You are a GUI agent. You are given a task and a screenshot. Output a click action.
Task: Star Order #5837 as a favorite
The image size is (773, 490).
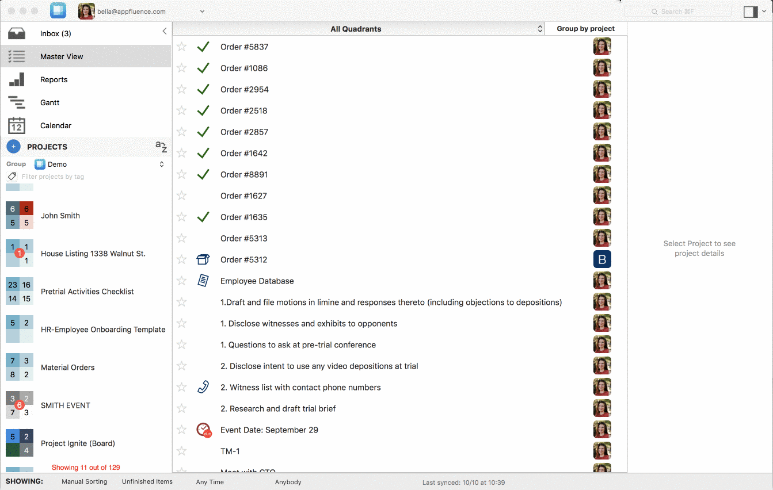(x=181, y=47)
